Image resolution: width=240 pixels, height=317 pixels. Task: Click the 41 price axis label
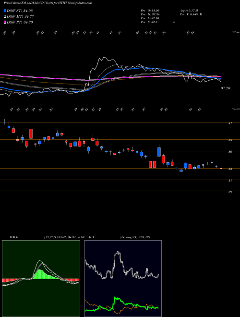click(230, 123)
